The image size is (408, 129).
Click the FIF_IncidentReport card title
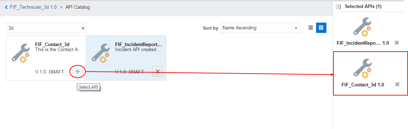138,45
